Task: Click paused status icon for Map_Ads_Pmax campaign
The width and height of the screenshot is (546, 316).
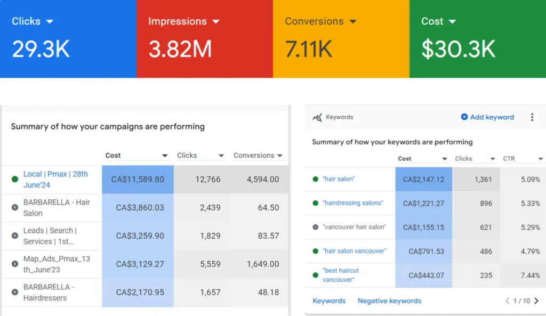Action: pos(15,264)
